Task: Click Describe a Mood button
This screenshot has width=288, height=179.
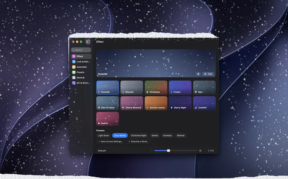Action: pyautogui.click(x=139, y=142)
